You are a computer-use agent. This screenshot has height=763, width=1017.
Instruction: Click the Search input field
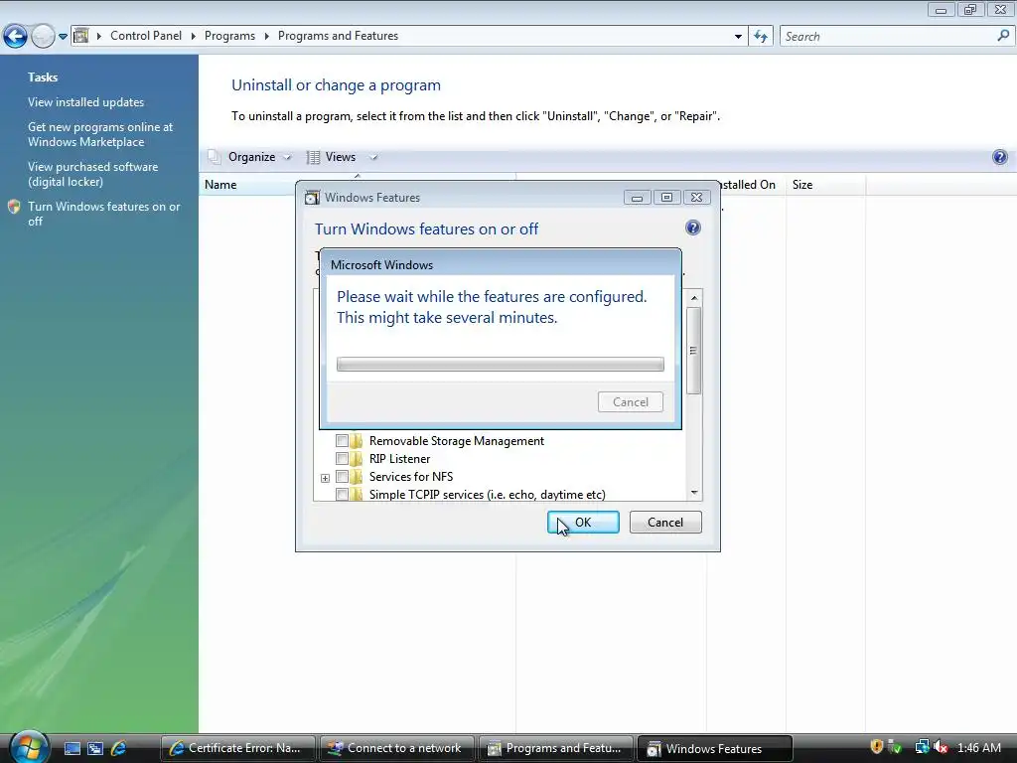889,37
